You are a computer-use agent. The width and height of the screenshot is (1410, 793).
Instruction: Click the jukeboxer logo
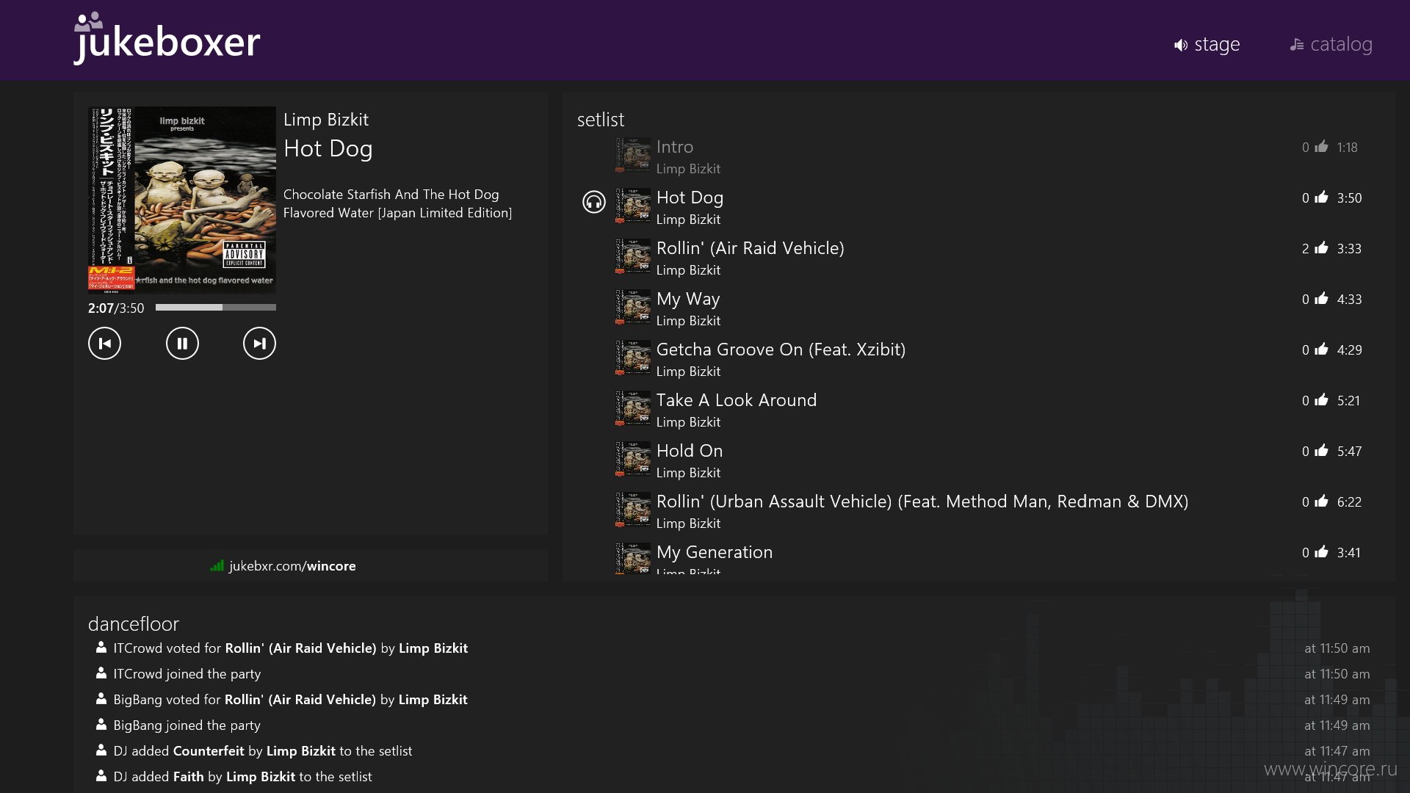[167, 39]
